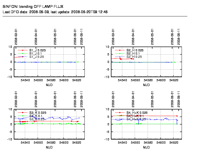Click the red S3_K 0.025 legend marker
The image size is (197, 149).
23,112
